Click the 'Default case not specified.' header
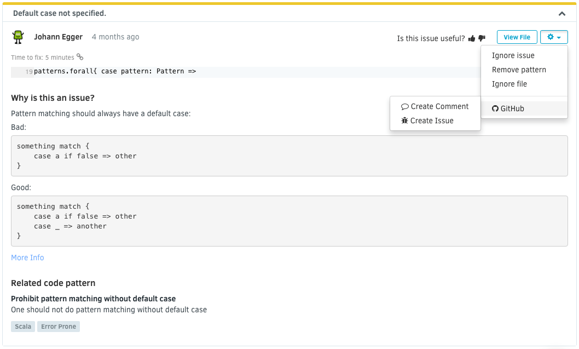The height and width of the screenshot is (349, 579). [x=60, y=13]
